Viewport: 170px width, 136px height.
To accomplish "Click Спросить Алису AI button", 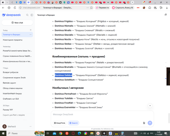I will pos(123,8).
